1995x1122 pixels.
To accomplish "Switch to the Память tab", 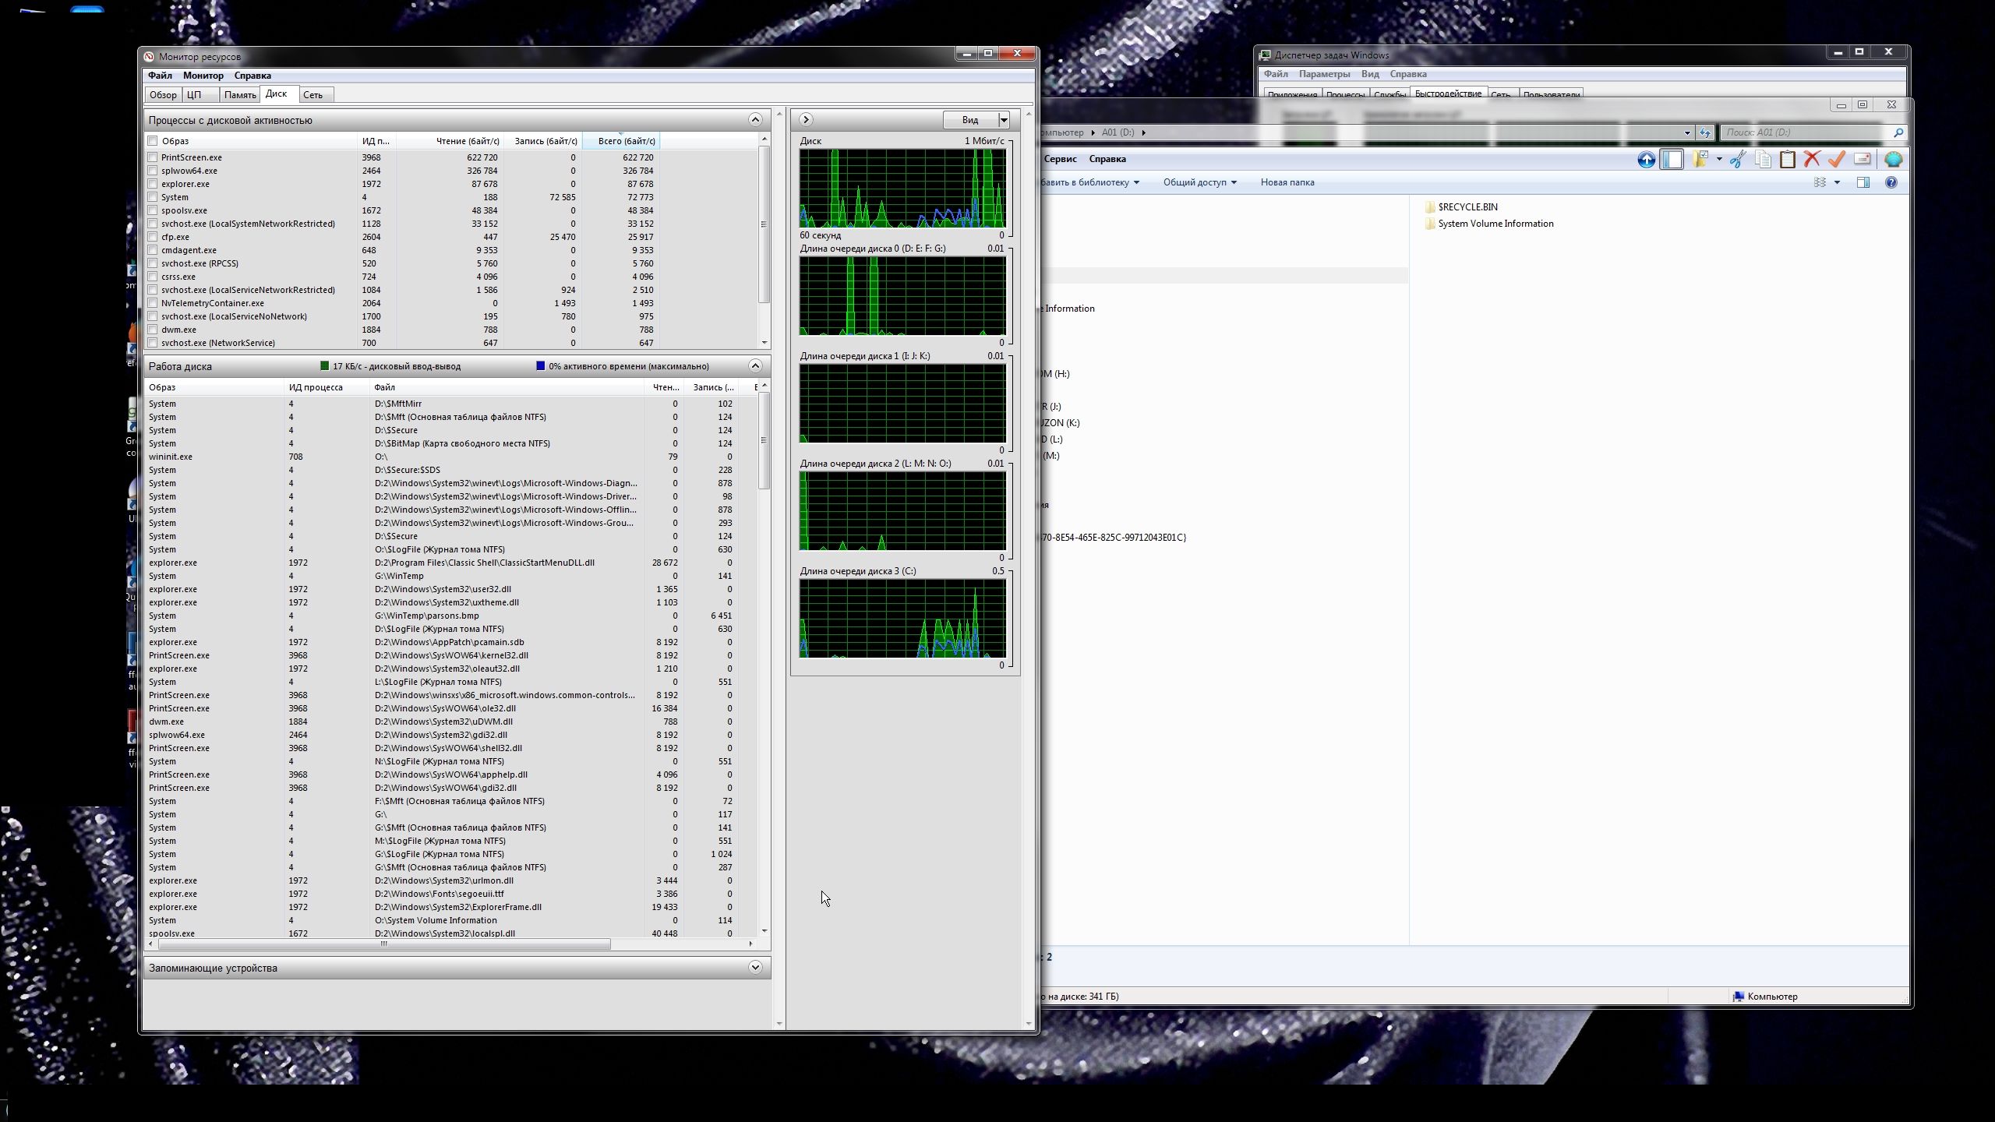I will [x=239, y=95].
